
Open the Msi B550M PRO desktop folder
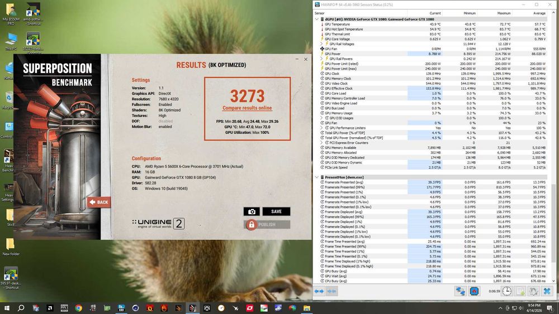point(11,13)
